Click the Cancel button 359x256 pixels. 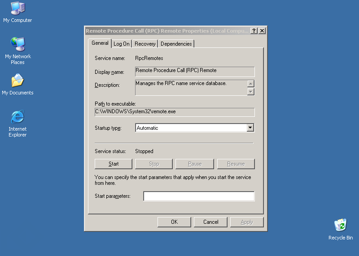point(210,222)
